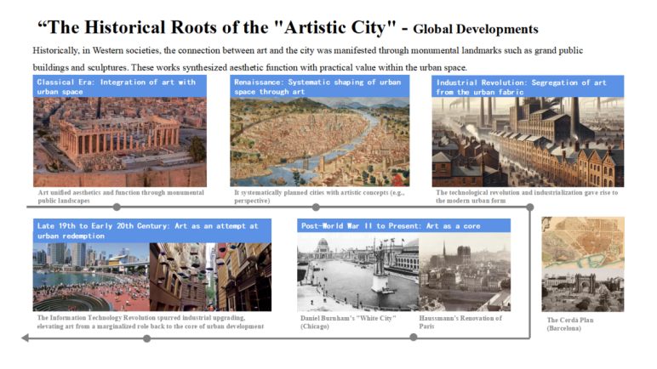Click the Barcelona Cerdà plan map image
The height and width of the screenshot is (369, 657).
[x=583, y=242]
